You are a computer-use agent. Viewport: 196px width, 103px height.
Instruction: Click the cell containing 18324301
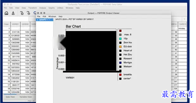click(x=16, y=46)
